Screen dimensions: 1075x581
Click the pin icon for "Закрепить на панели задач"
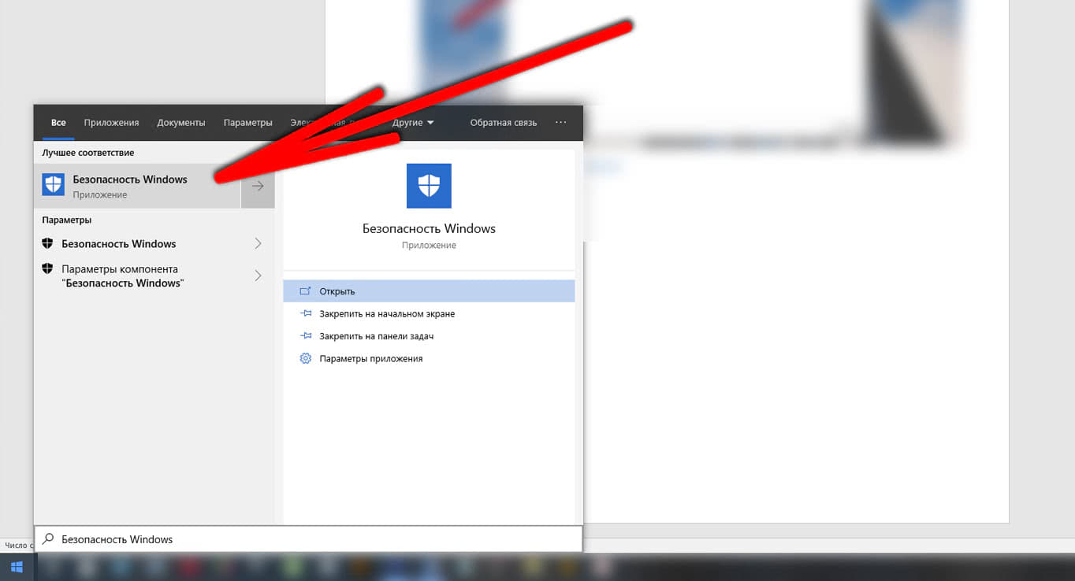point(306,336)
